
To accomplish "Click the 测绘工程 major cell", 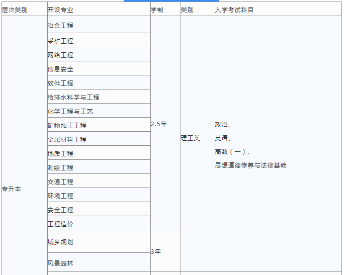I will [60, 167].
